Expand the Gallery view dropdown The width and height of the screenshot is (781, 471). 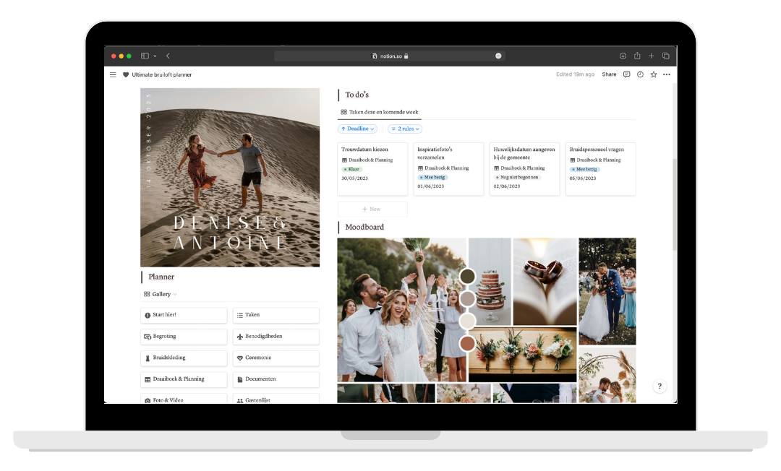161,294
